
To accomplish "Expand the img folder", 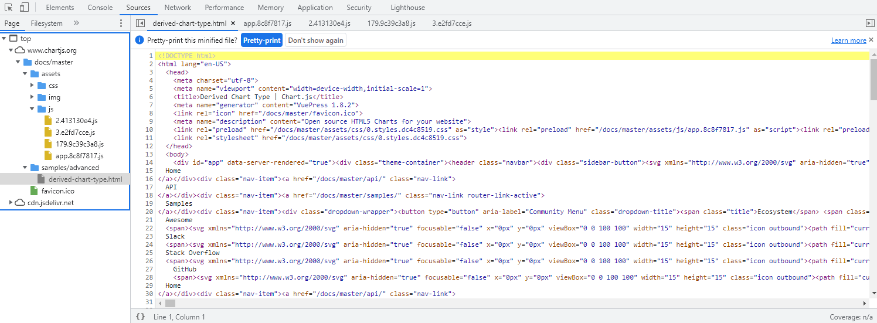I will (32, 97).
